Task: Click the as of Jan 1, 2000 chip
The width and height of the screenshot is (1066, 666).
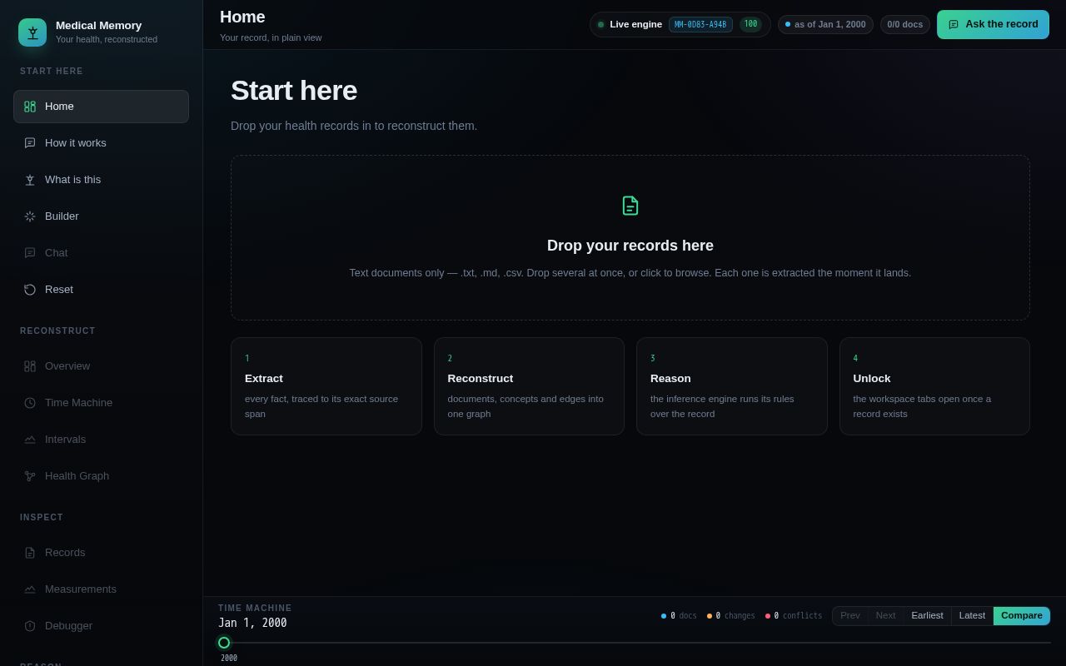Action: [825, 25]
